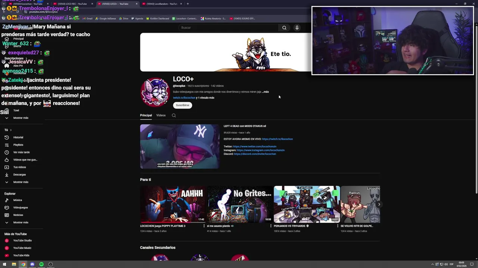Open Discord from taskbar
478x268 pixels.
(32, 264)
